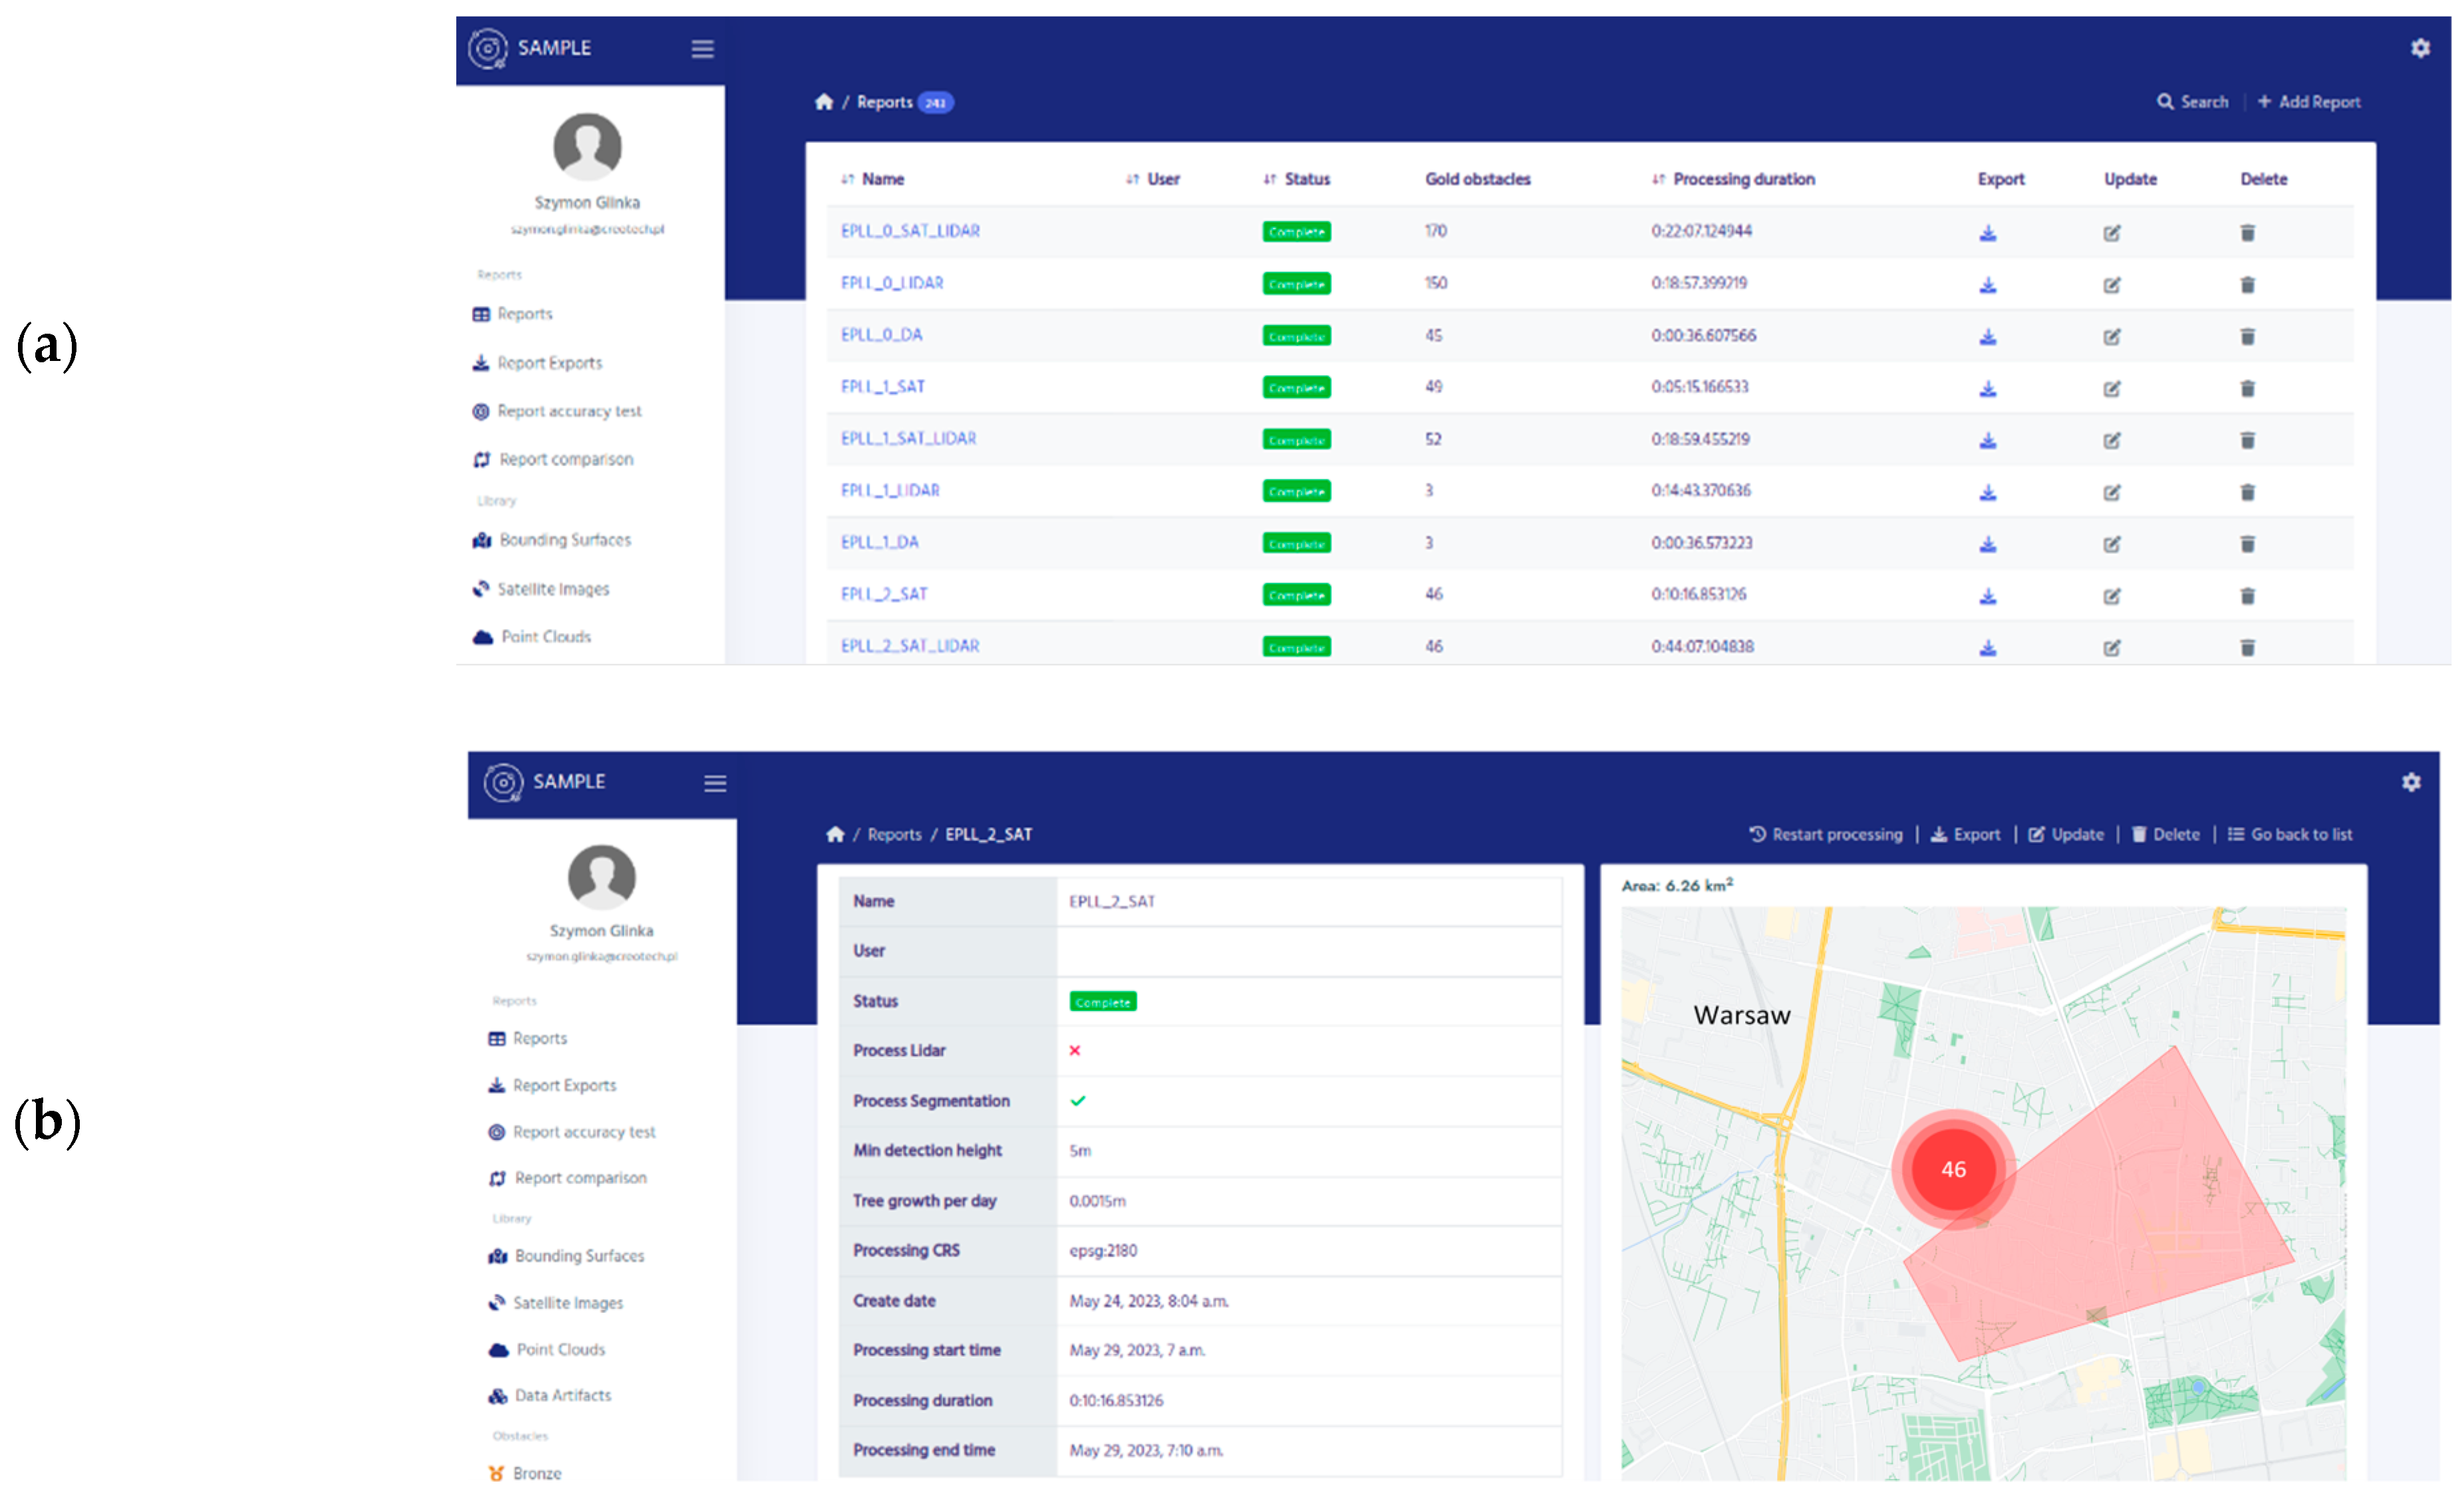Click update icon for EPLL_0_DA report
This screenshot has width=2464, height=1499.
click(2111, 337)
